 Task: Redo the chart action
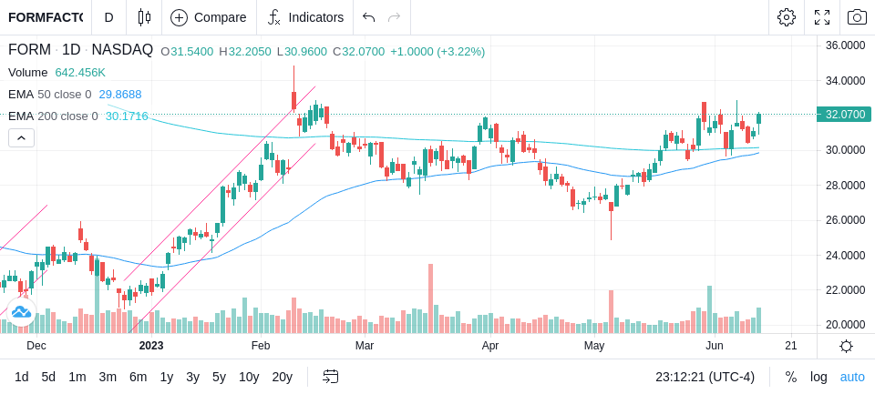[395, 17]
